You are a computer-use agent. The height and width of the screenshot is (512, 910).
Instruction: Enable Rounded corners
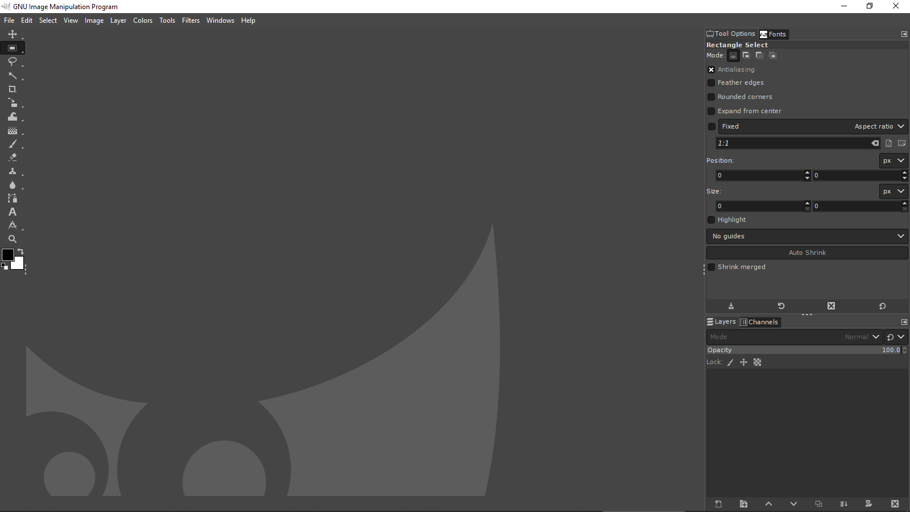click(x=711, y=97)
